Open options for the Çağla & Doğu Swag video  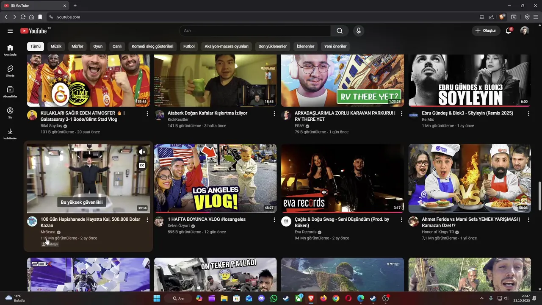point(401,219)
